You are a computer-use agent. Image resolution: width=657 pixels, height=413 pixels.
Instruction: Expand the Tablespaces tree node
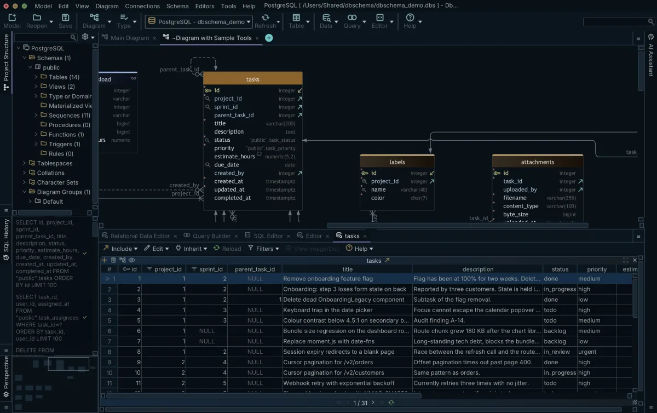coord(25,163)
